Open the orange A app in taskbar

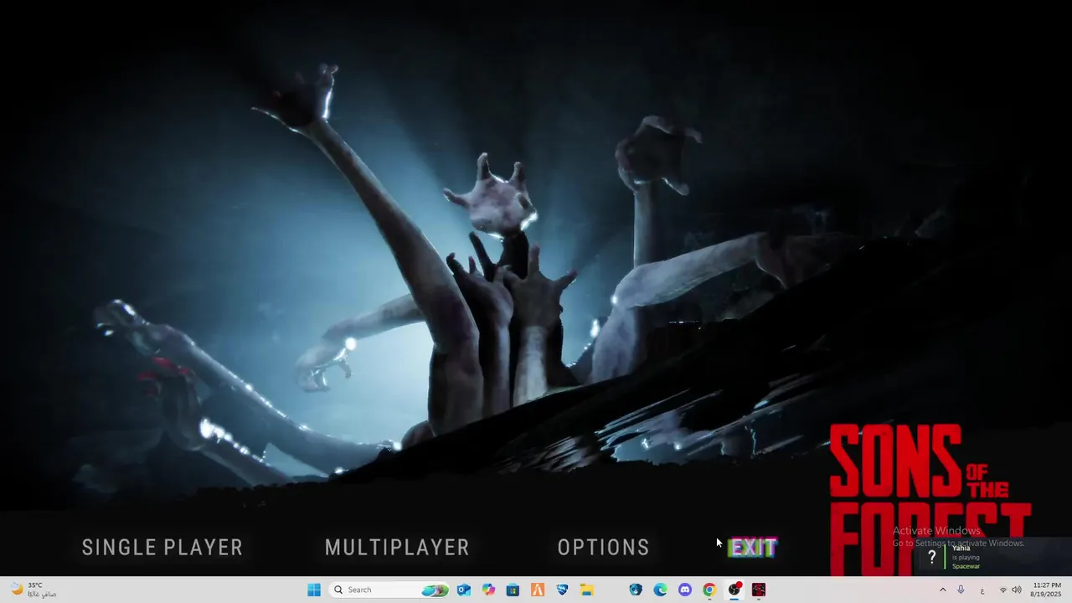(538, 590)
